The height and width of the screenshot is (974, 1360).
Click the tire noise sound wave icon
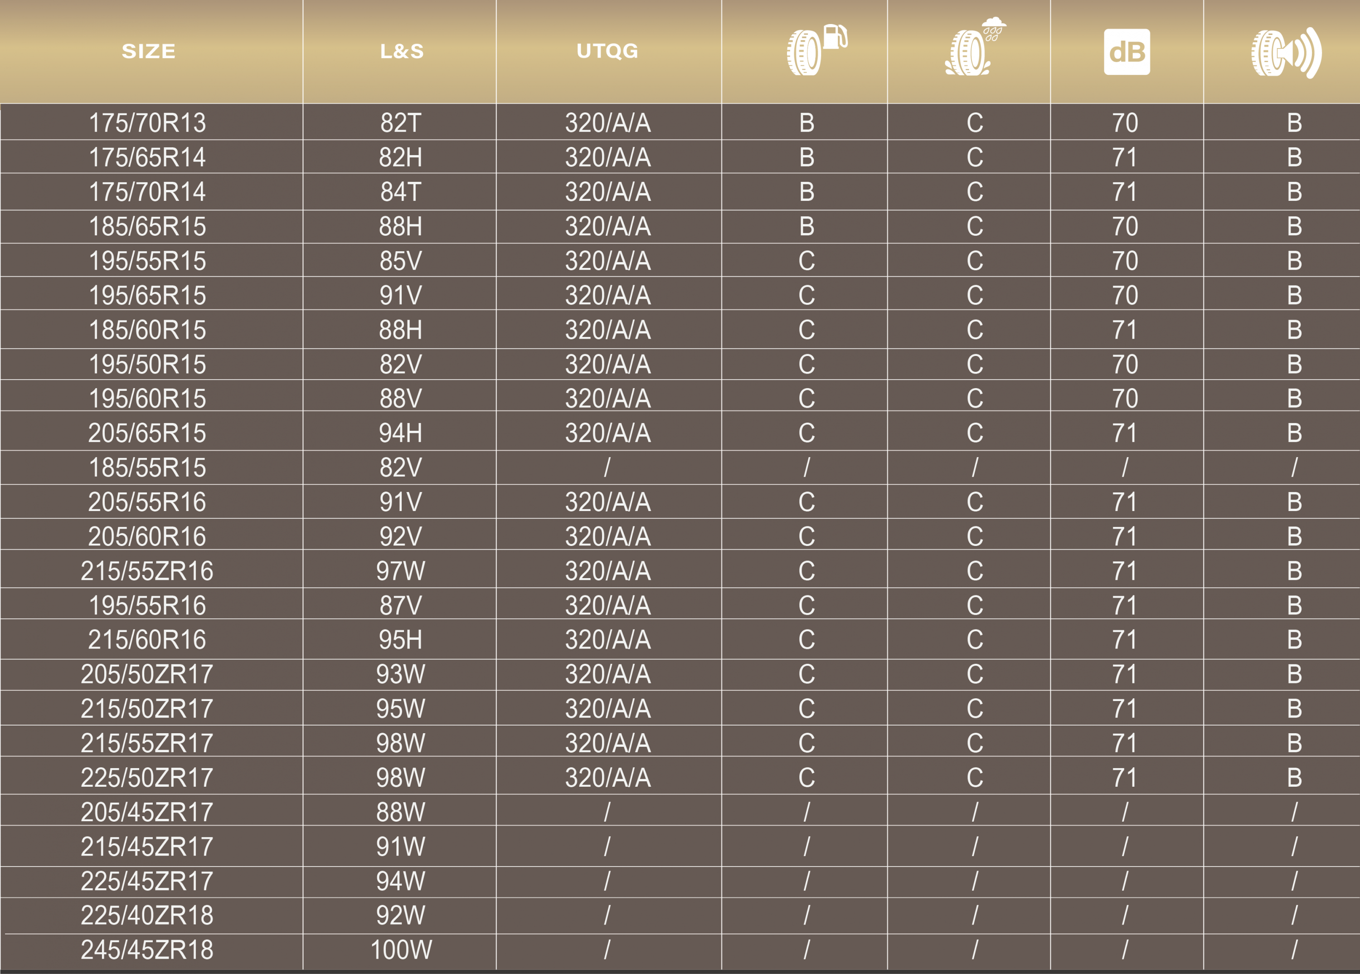click(1286, 53)
